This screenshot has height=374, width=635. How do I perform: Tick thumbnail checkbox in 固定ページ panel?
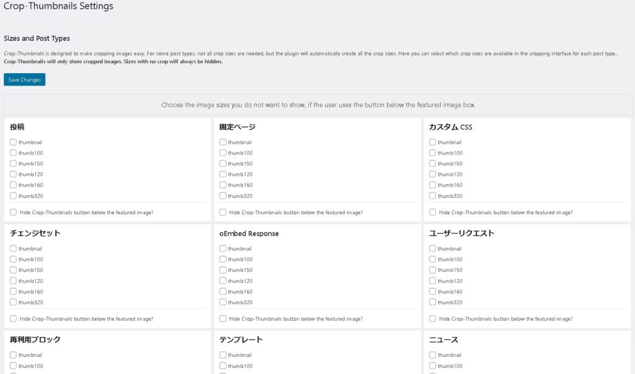[223, 142]
